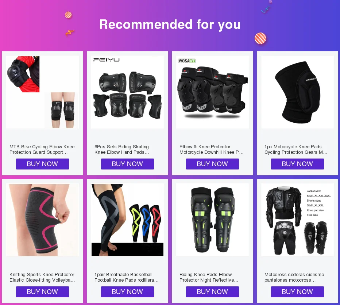
Task: Open the 6Pcs Sets Riding Skating title link
Action: (121, 149)
